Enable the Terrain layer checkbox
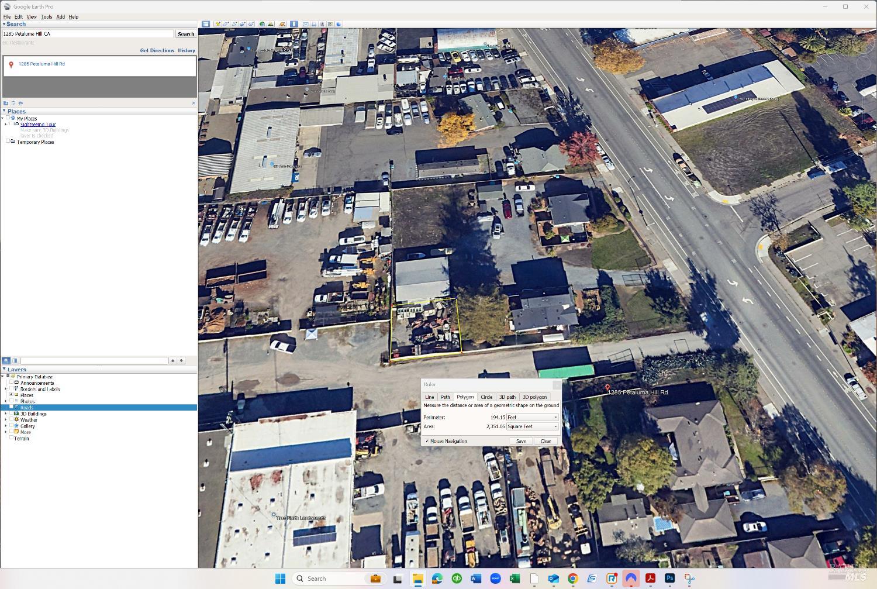Screen dimensions: 877x589 11,438
